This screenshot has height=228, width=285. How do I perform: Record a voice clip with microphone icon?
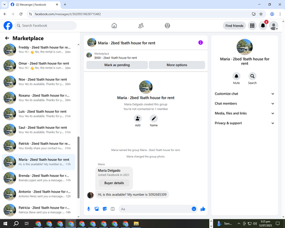(88, 209)
